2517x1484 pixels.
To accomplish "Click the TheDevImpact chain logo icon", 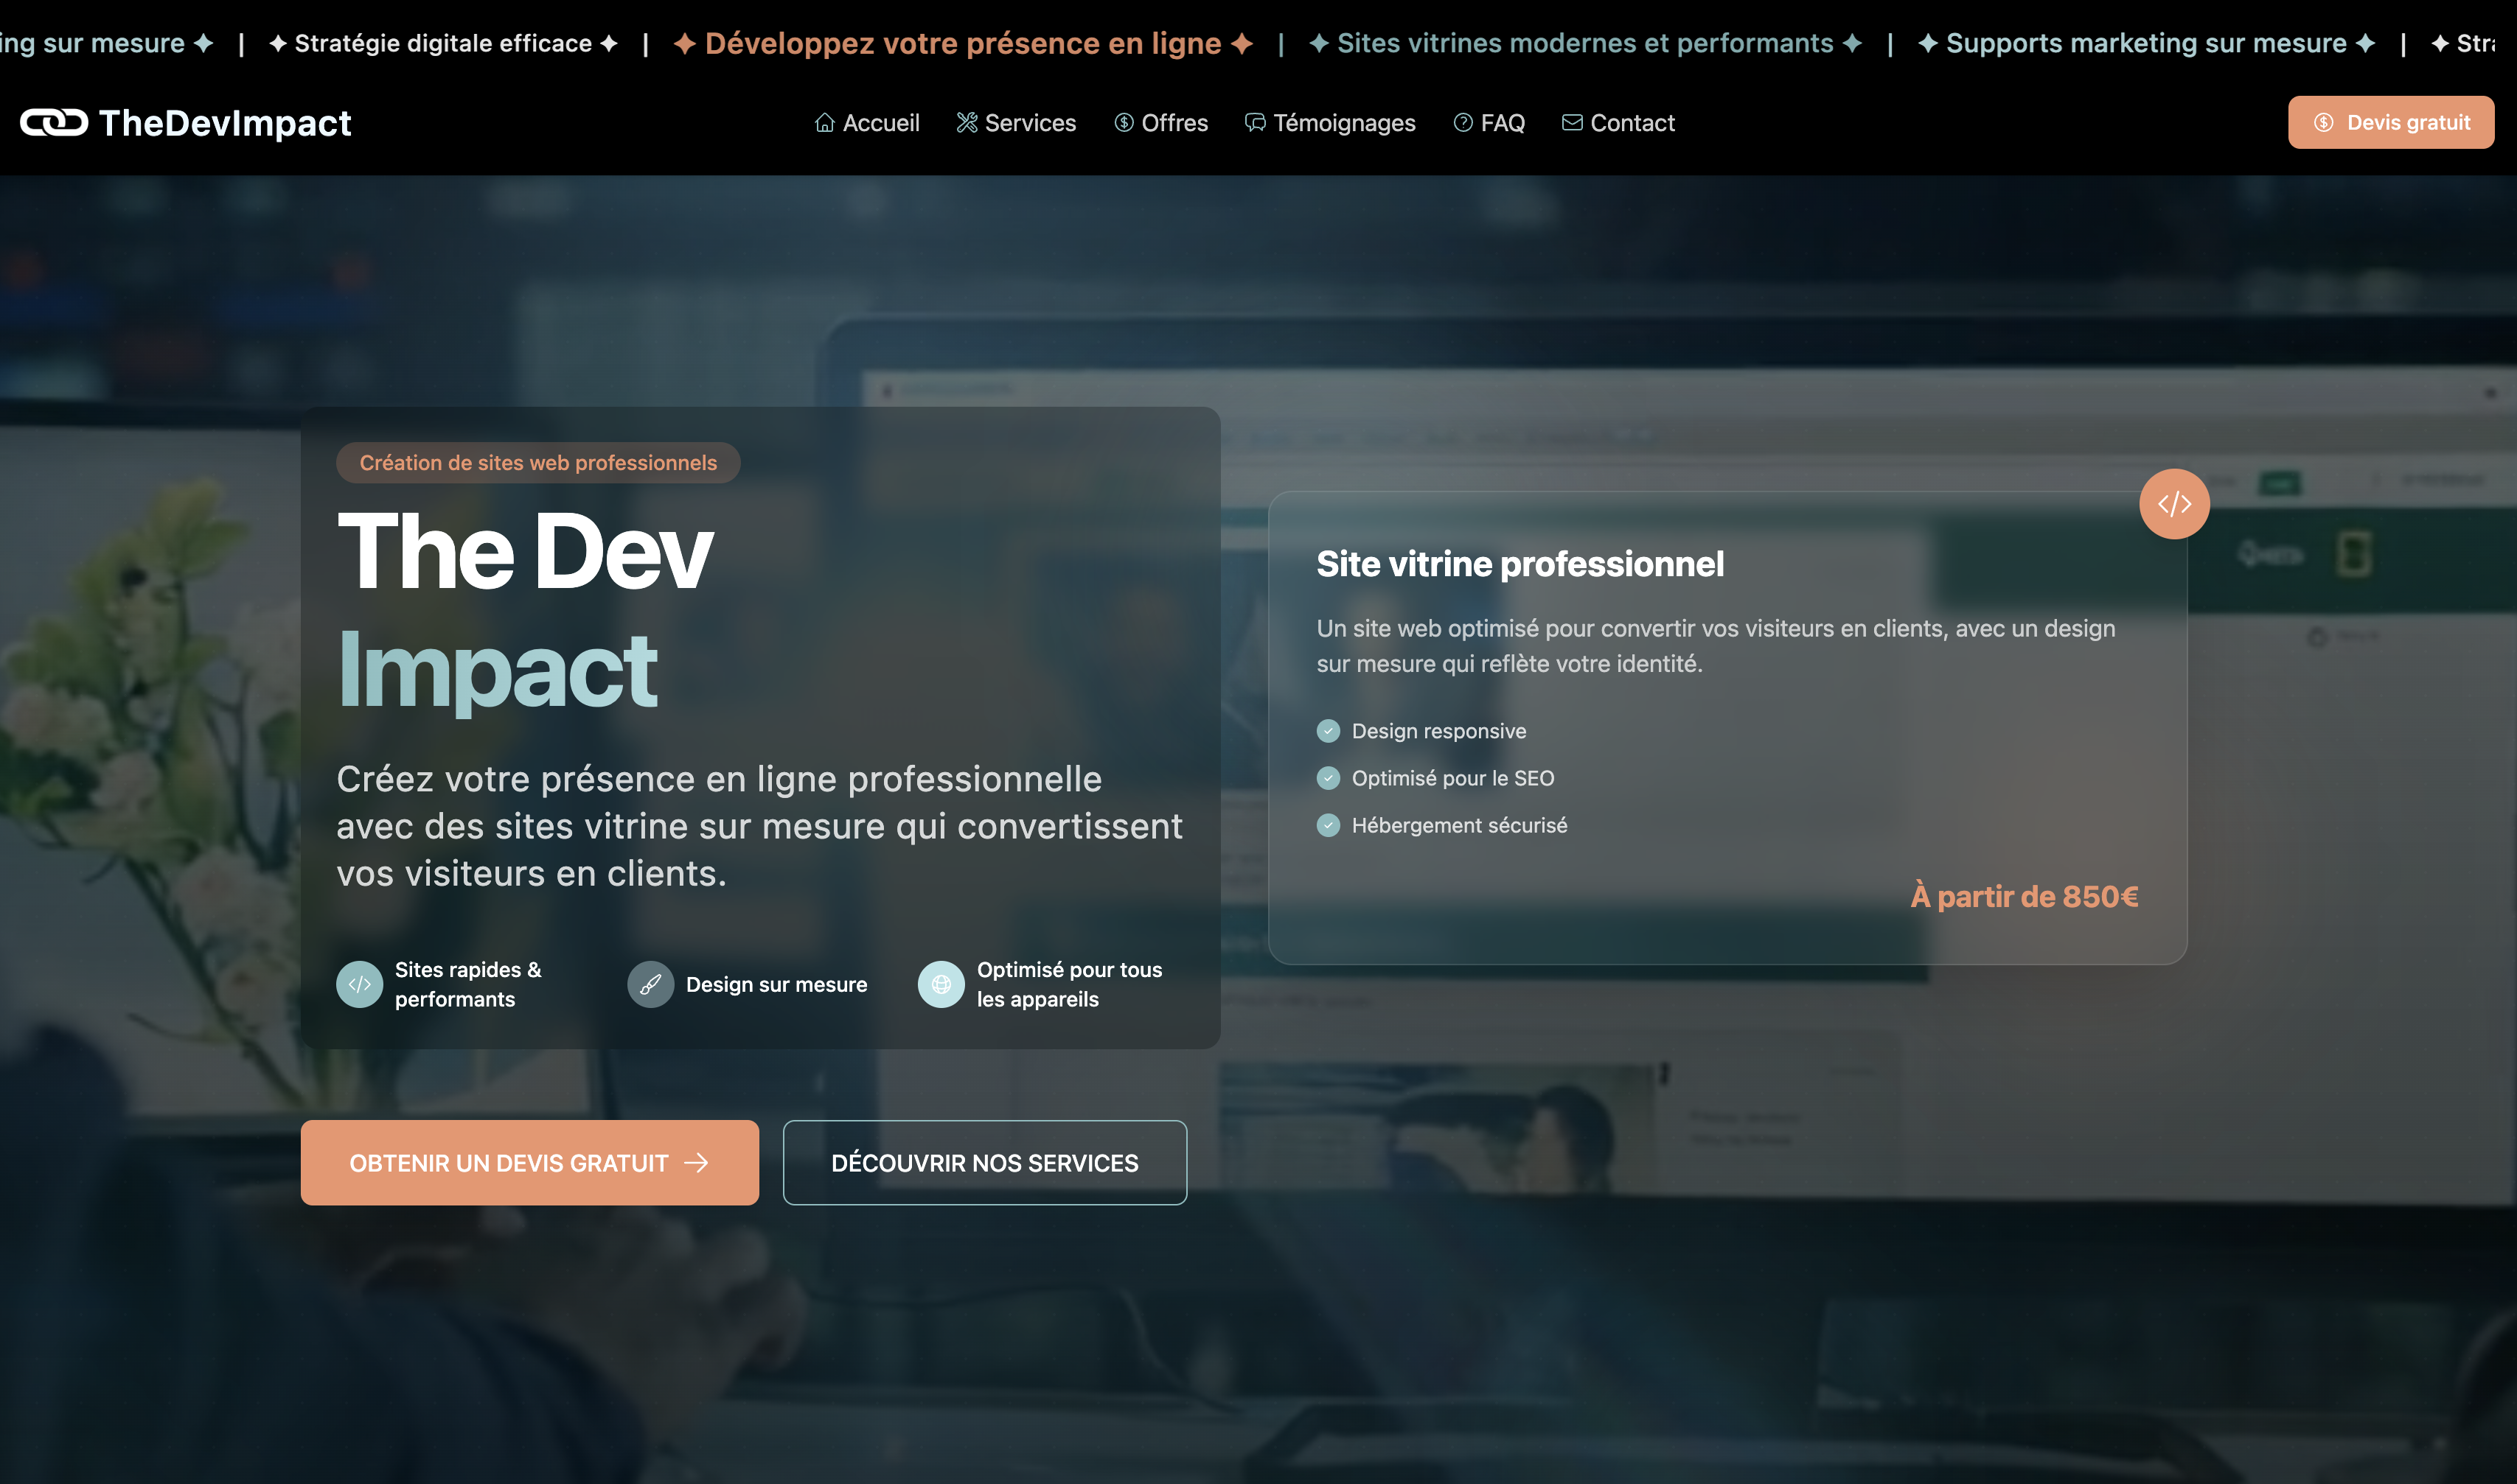I will (x=54, y=122).
